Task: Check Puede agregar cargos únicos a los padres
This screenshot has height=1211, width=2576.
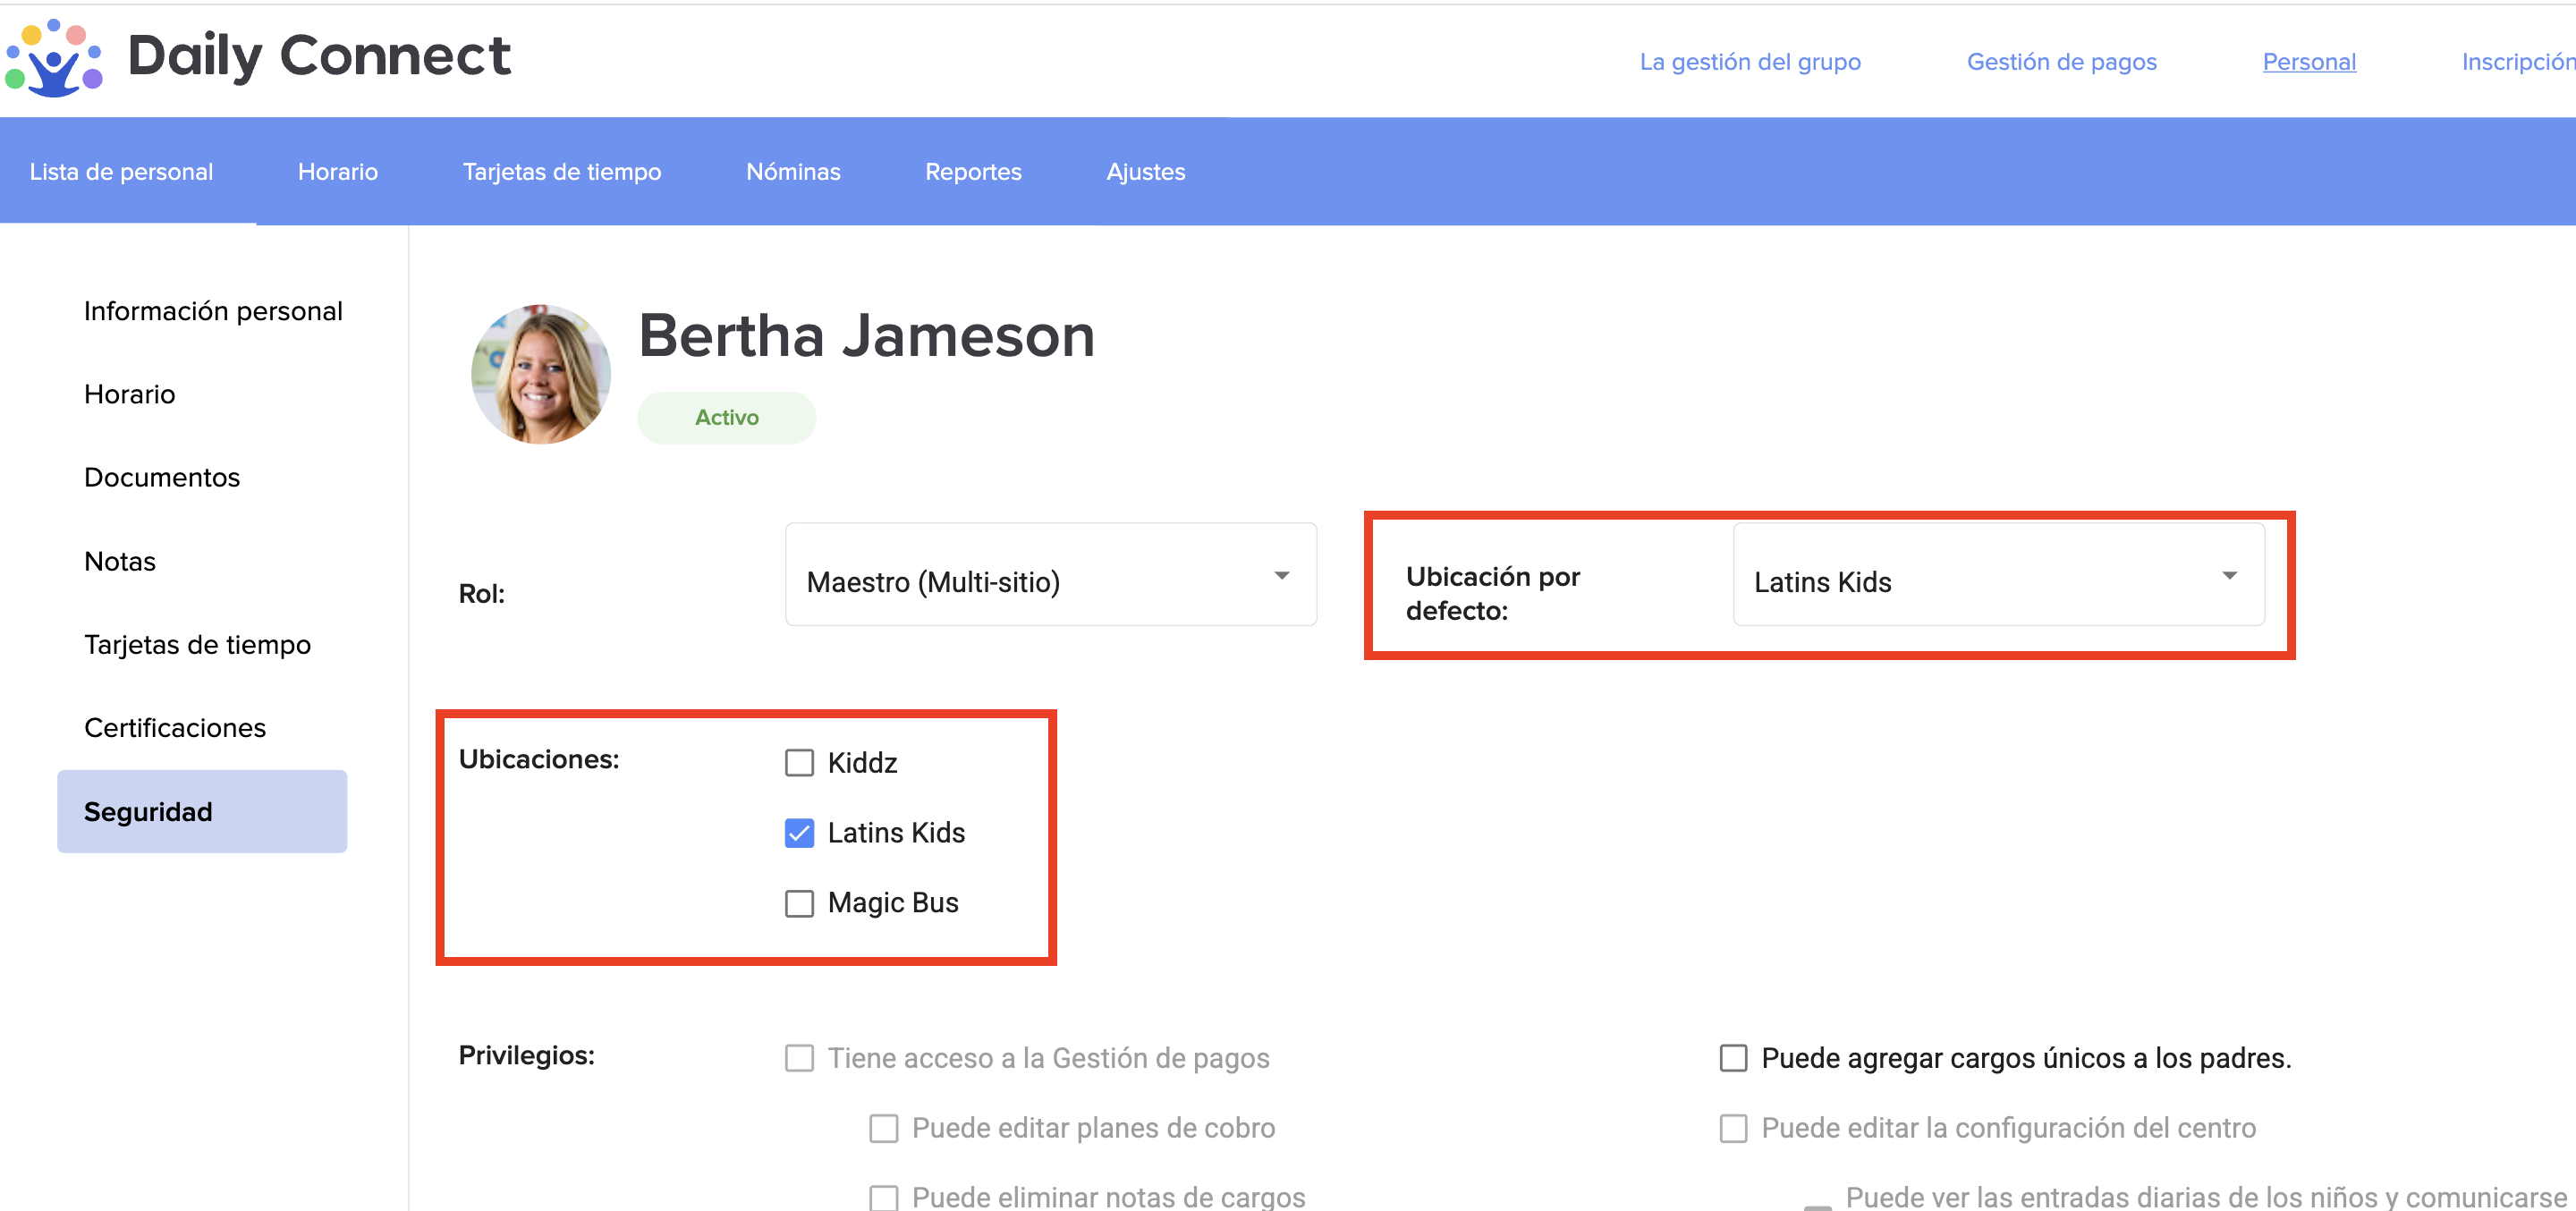Action: 1733,1058
